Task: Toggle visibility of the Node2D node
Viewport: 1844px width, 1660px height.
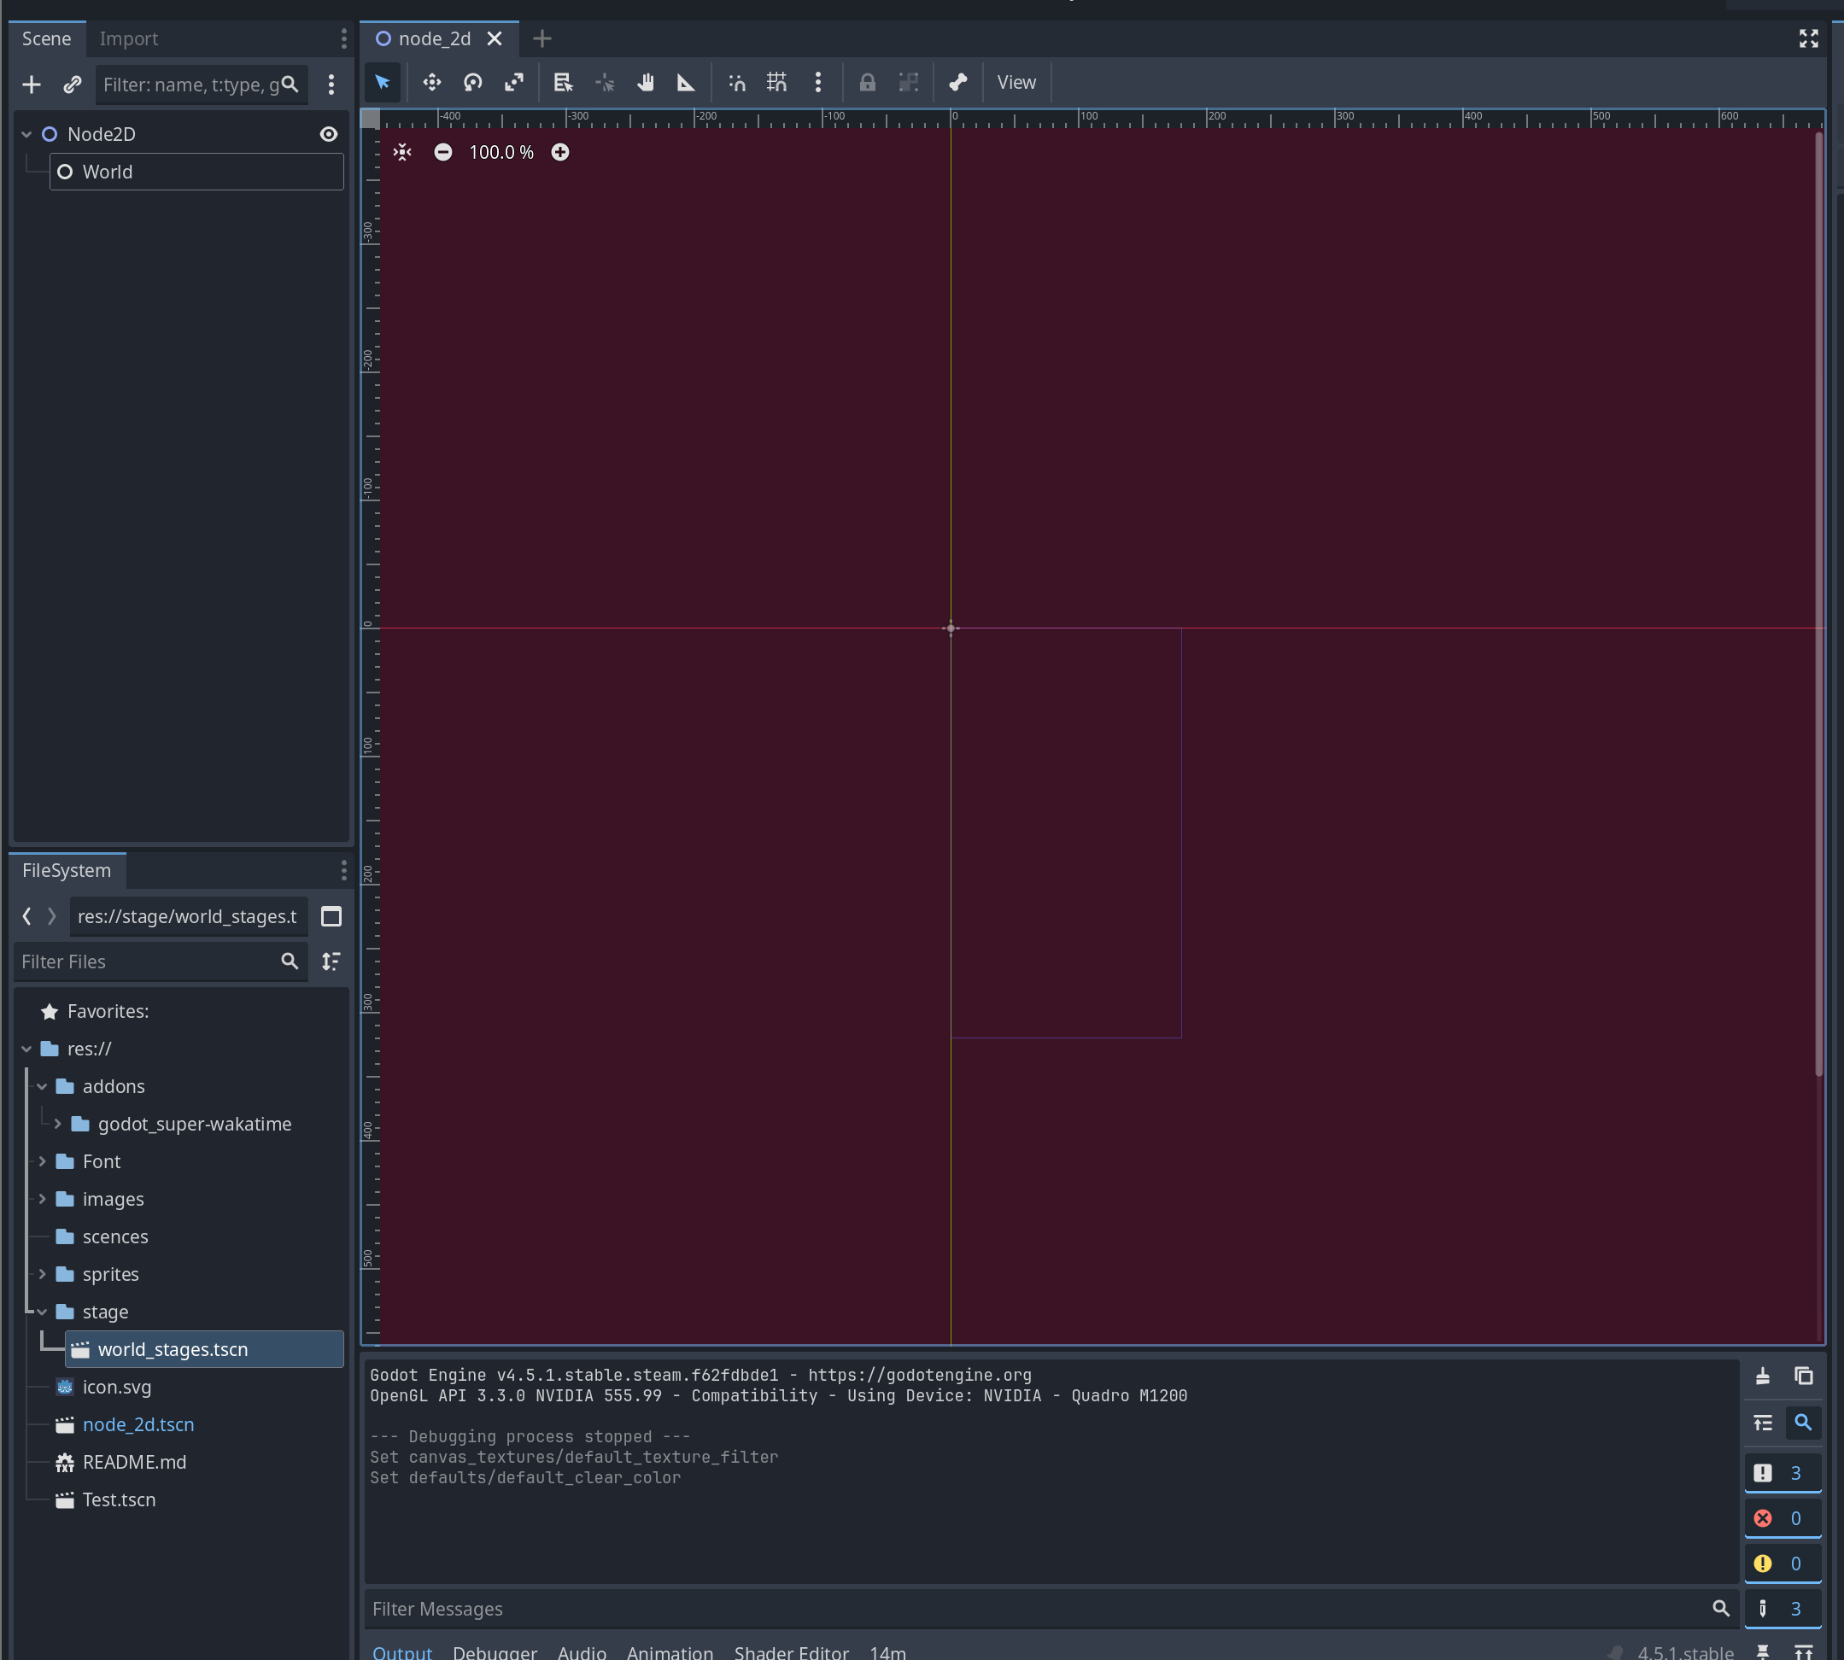Action: click(329, 134)
